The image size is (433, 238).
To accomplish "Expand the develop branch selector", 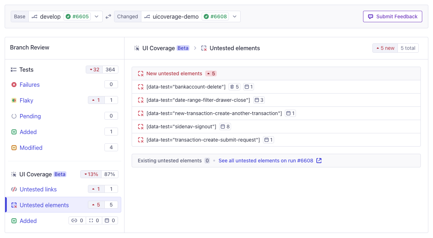I will point(96,16).
